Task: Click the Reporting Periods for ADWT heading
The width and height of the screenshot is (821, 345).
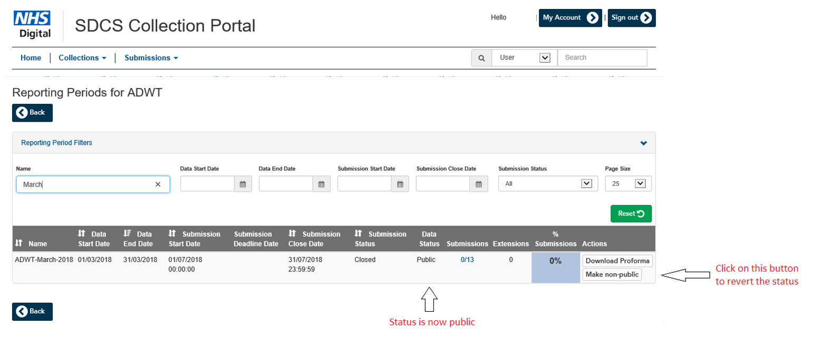Action: tap(87, 93)
